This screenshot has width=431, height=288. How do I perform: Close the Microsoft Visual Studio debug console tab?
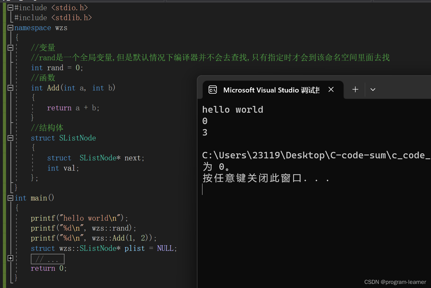[x=331, y=90]
